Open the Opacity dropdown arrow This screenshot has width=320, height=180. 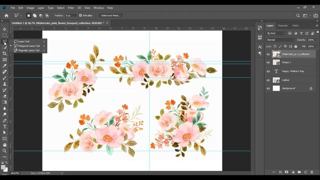coord(317,40)
